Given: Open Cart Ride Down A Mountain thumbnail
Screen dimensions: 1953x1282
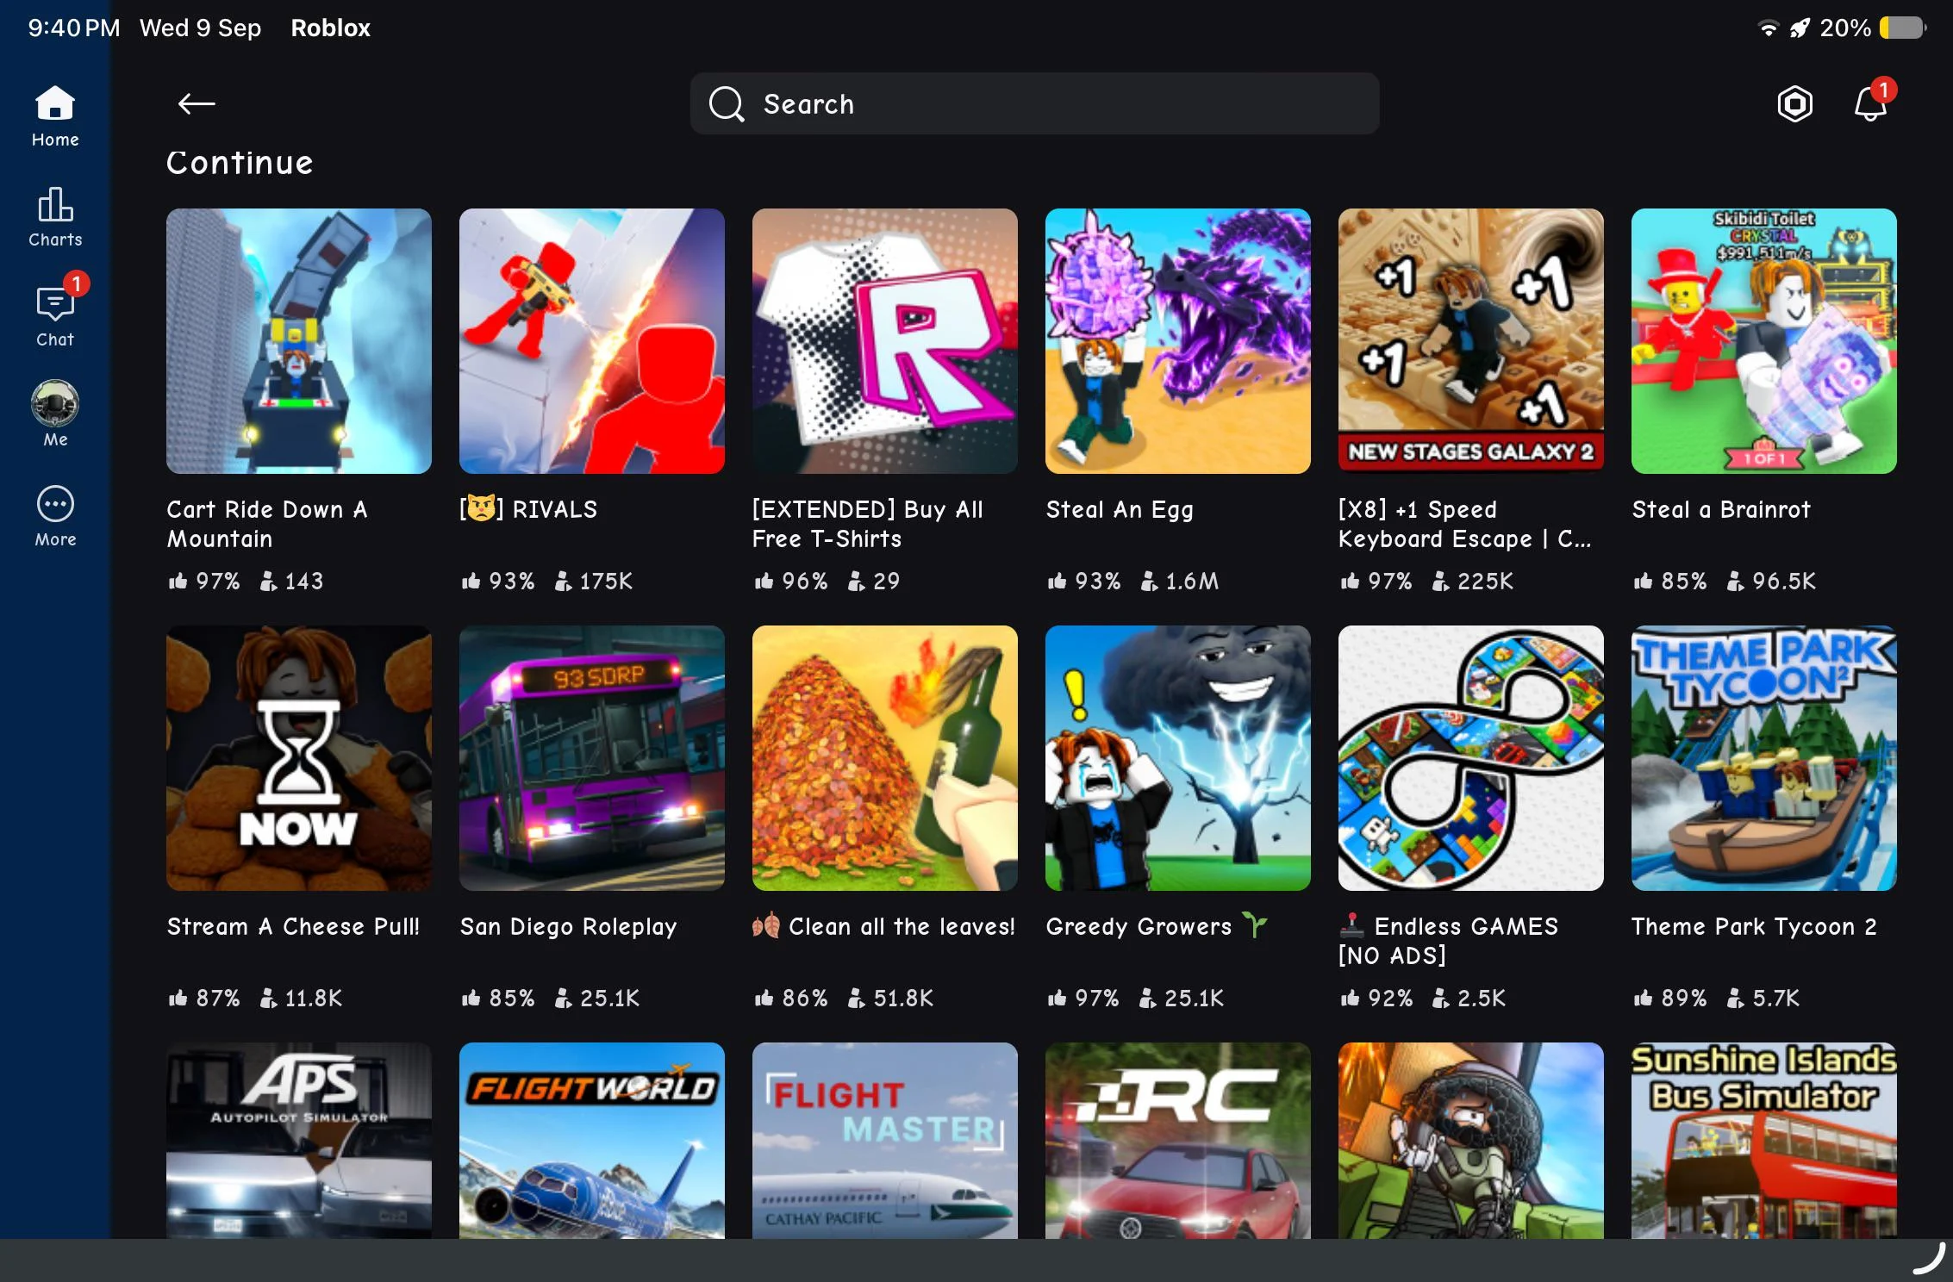Looking at the screenshot, I should [x=299, y=341].
